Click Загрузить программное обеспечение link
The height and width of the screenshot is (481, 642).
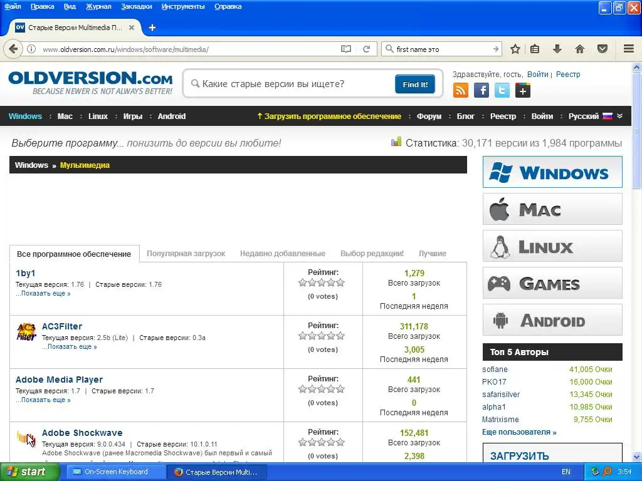point(329,116)
